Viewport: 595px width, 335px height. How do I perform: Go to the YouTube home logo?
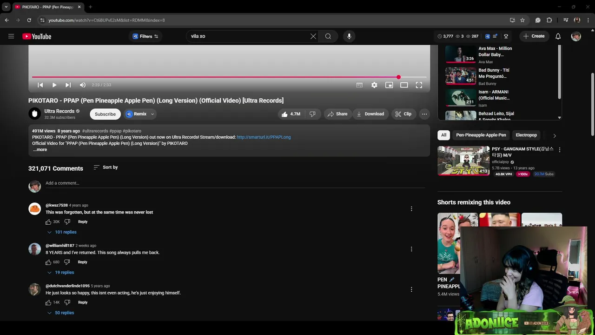coord(37,36)
